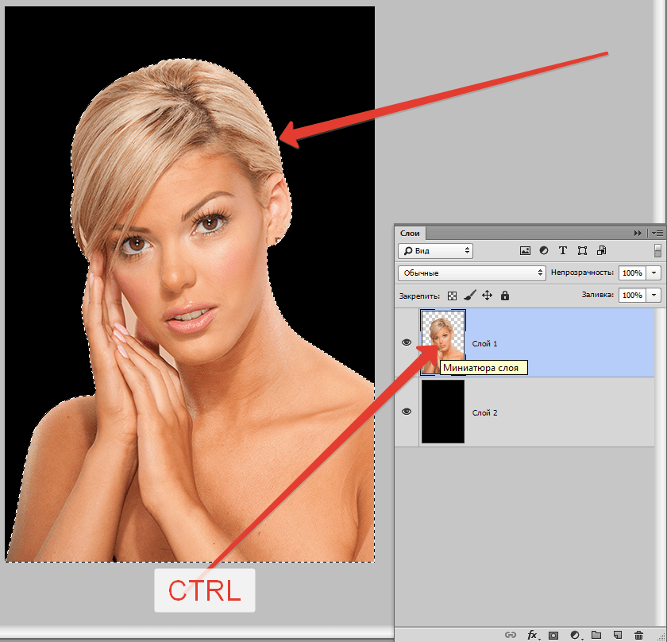Create a new layer group folder
The image size is (667, 642).
point(596,635)
